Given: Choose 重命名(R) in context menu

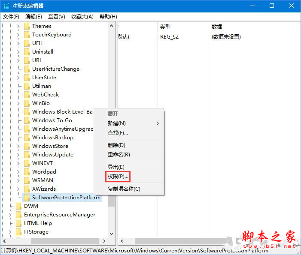Looking at the screenshot, I should pos(129,154).
